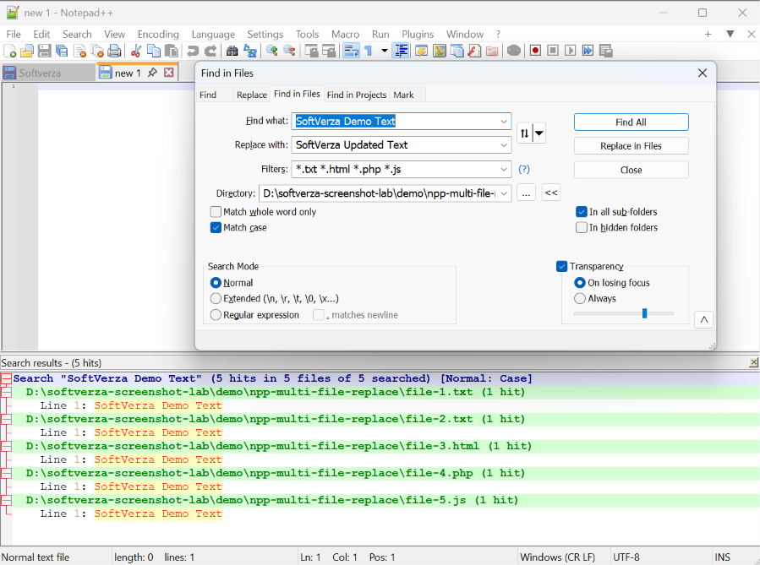The width and height of the screenshot is (760, 565).
Task: Collapse the file-1.txt search result node
Action: pos(6,392)
